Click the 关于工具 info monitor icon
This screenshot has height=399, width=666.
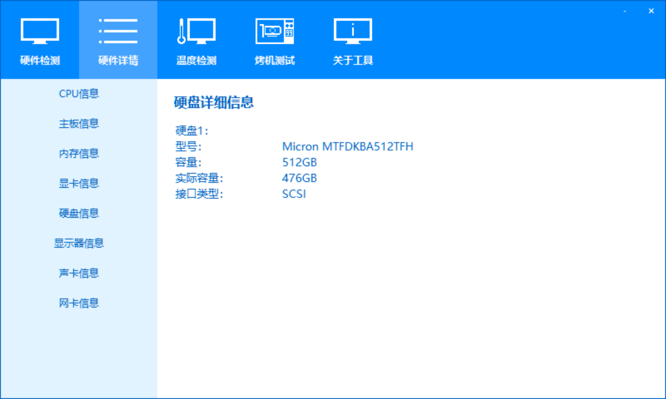(352, 31)
